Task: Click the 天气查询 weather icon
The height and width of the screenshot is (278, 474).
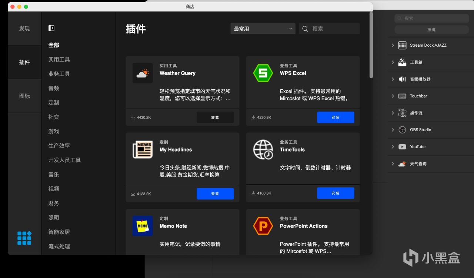Action: click(402, 164)
